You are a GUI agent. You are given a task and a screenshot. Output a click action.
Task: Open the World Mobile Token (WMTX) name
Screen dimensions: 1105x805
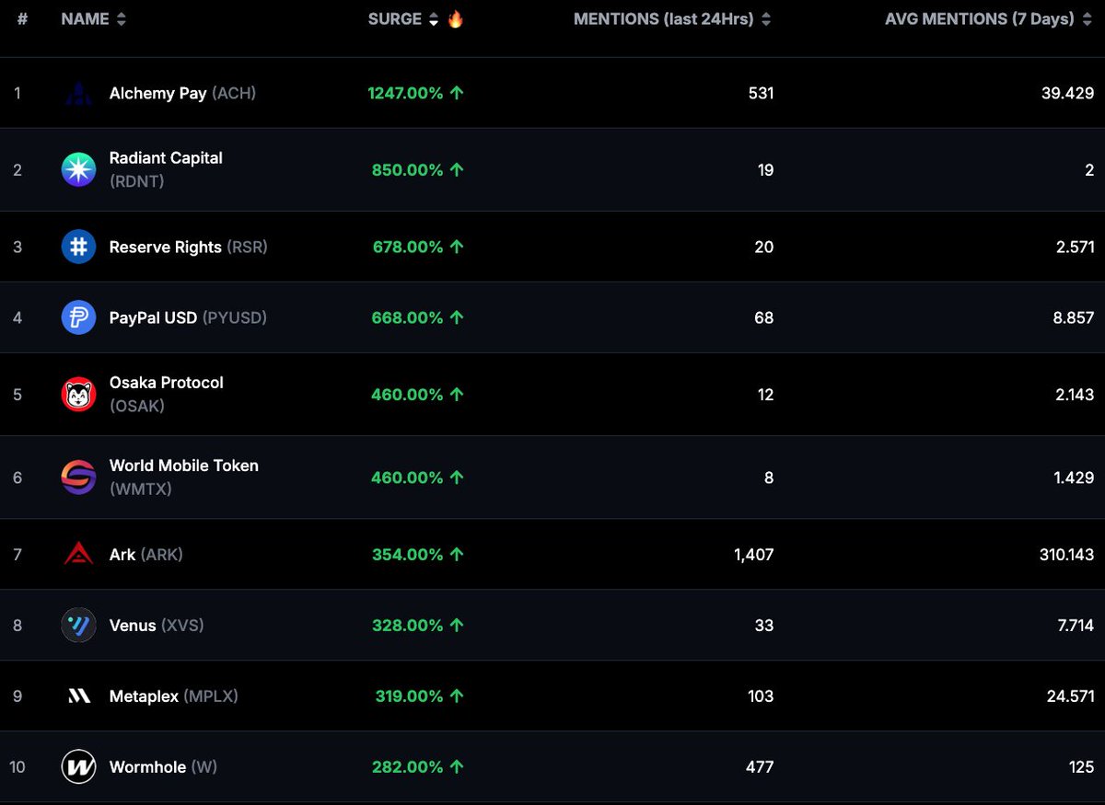coord(183,477)
